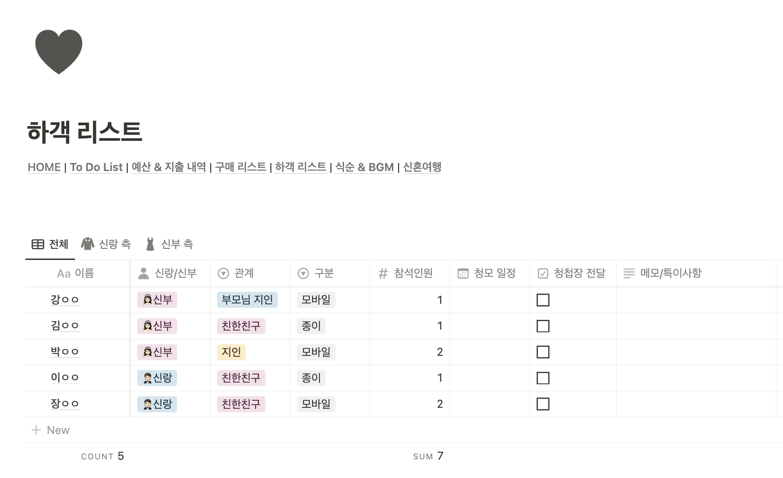Click the lines icon in 메모/특이사항 header
The width and height of the screenshot is (783, 478).
(629, 273)
